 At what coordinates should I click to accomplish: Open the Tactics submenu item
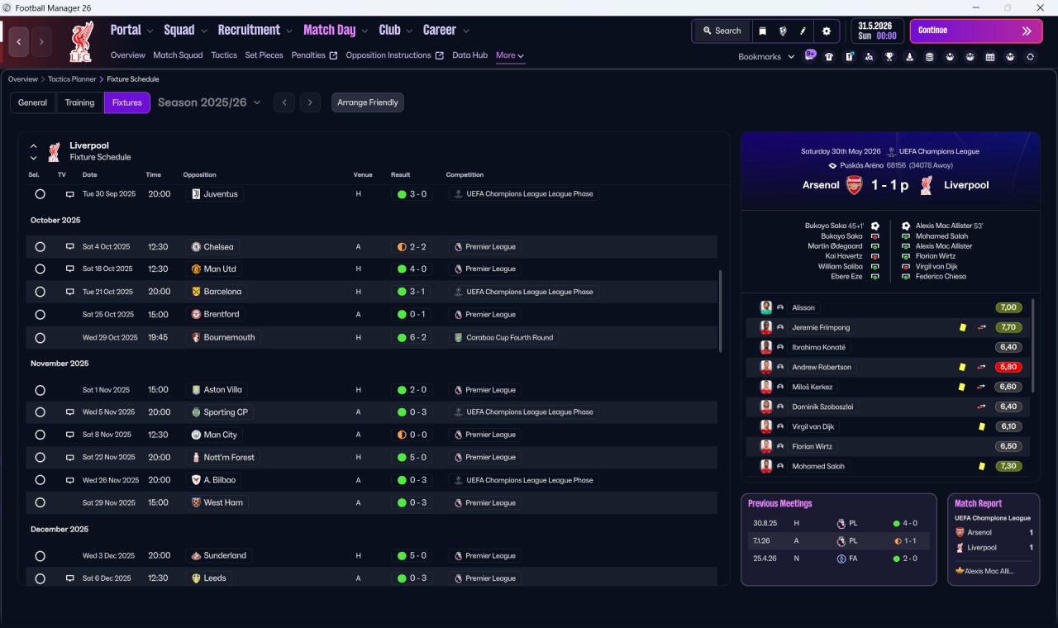click(x=224, y=55)
